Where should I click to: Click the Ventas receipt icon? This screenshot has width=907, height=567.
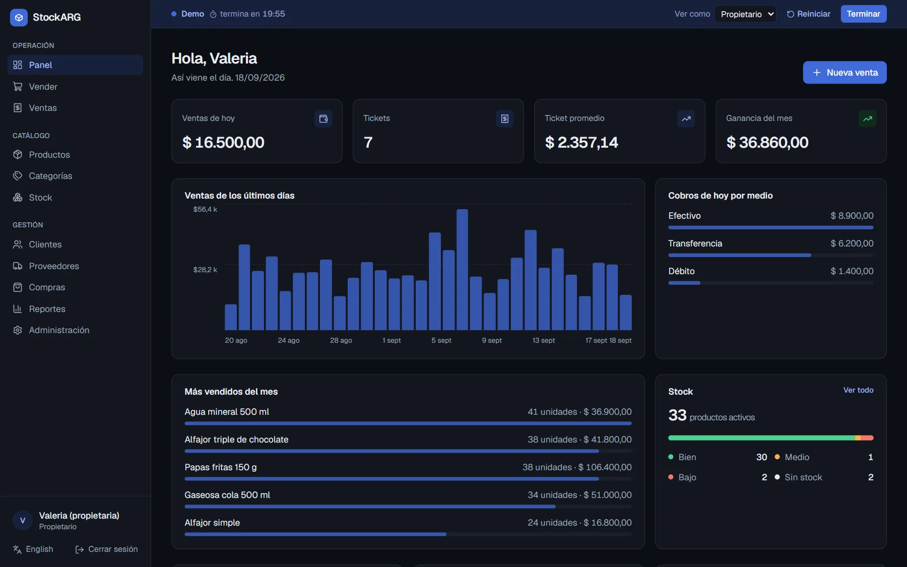pos(18,108)
